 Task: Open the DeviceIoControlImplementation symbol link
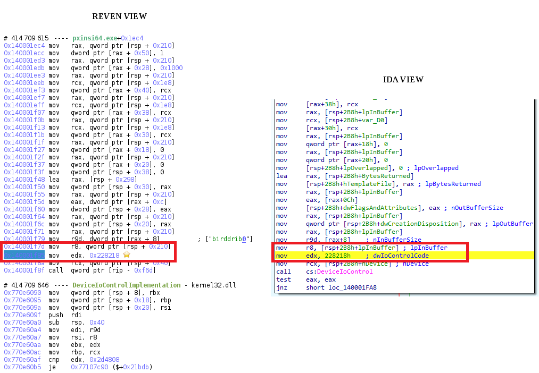(126, 285)
